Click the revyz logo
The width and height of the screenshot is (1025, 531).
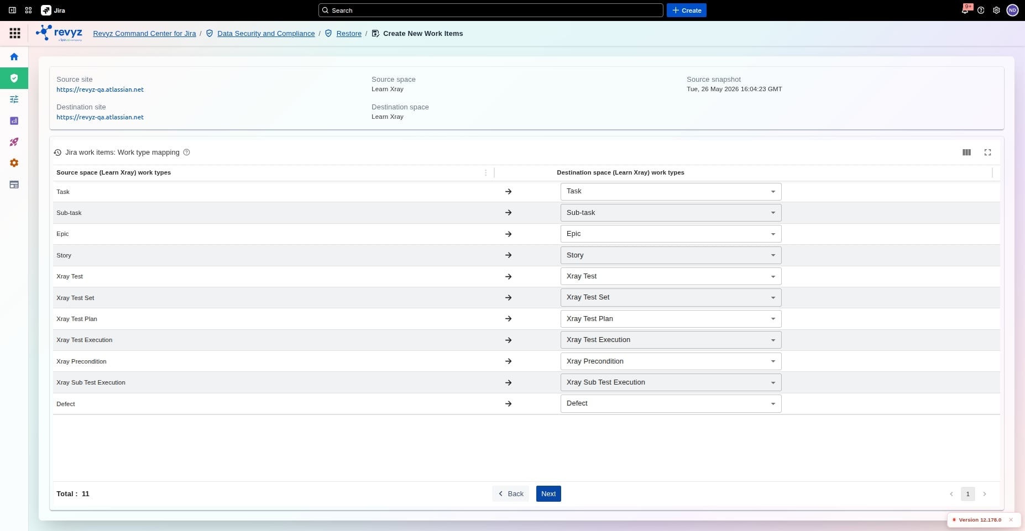click(x=59, y=33)
